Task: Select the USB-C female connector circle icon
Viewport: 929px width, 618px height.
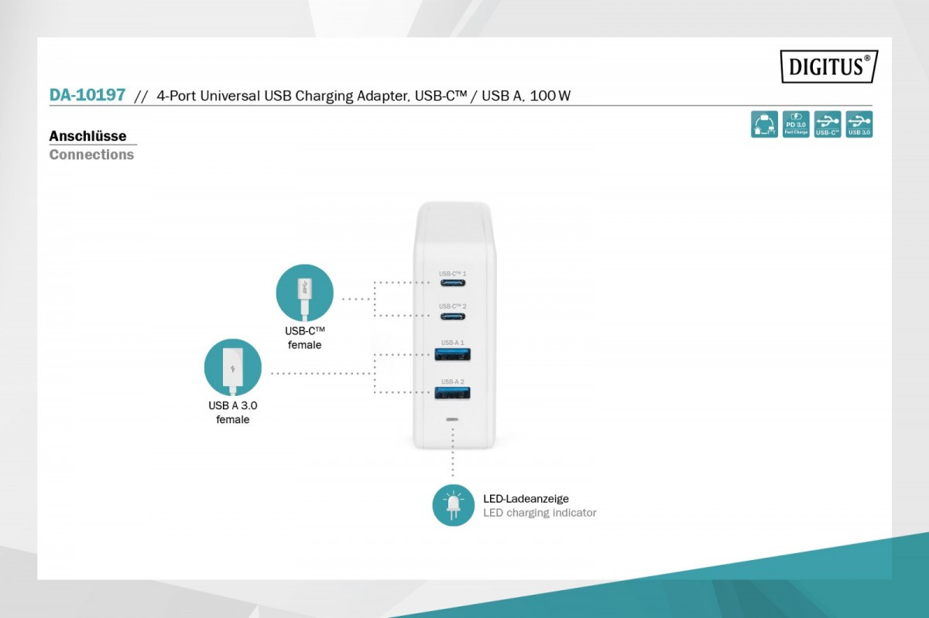Action: point(305,293)
